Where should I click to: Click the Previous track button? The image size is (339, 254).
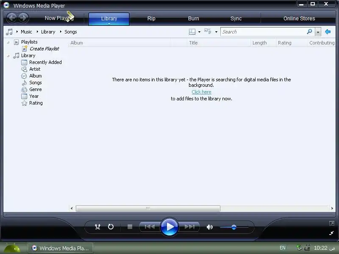tap(150, 227)
